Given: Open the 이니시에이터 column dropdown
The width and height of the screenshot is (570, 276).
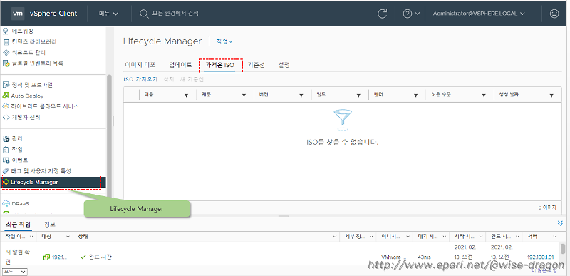Looking at the screenshot, I should click(408, 237).
